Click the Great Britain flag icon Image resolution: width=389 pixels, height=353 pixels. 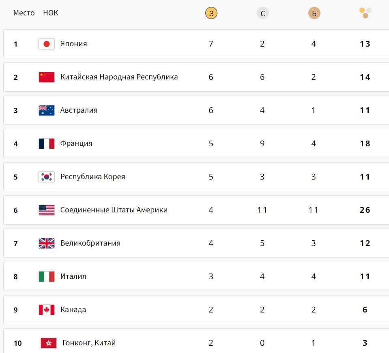(47, 243)
